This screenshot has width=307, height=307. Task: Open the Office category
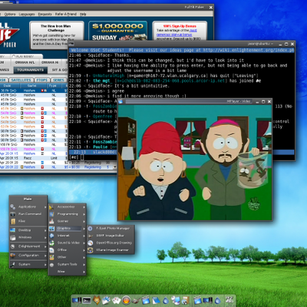(67, 249)
